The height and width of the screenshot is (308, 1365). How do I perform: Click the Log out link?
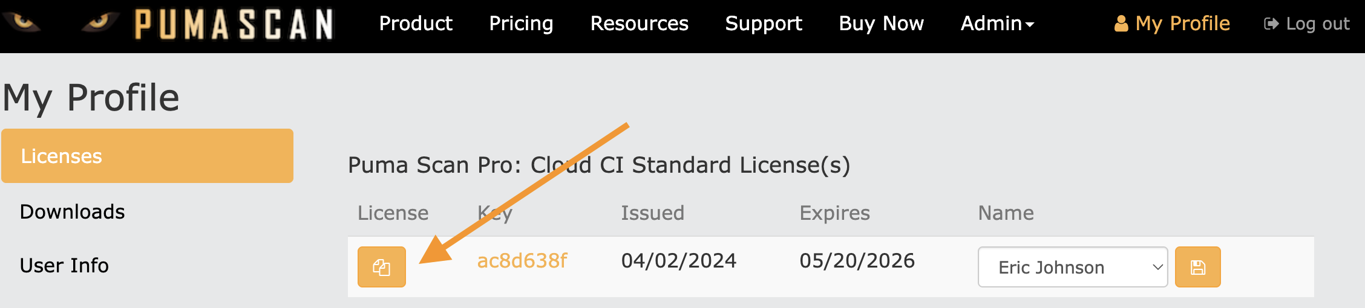click(x=1307, y=24)
